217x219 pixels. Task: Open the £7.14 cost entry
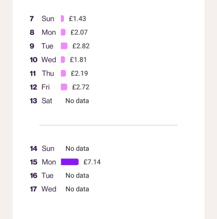(92, 162)
